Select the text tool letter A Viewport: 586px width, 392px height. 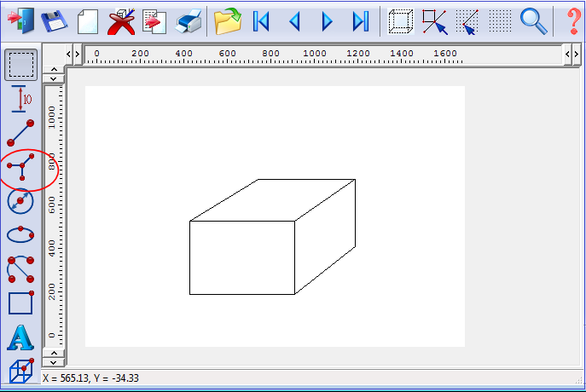point(20,337)
